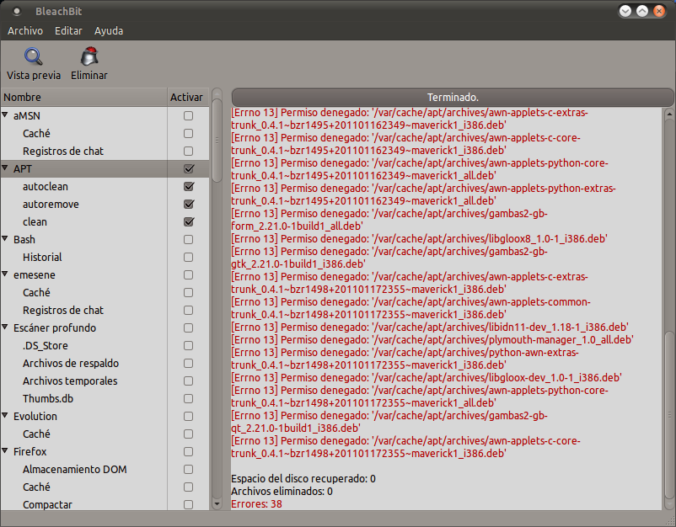Select the .DS_Store row label
The image size is (676, 527).
[46, 345]
